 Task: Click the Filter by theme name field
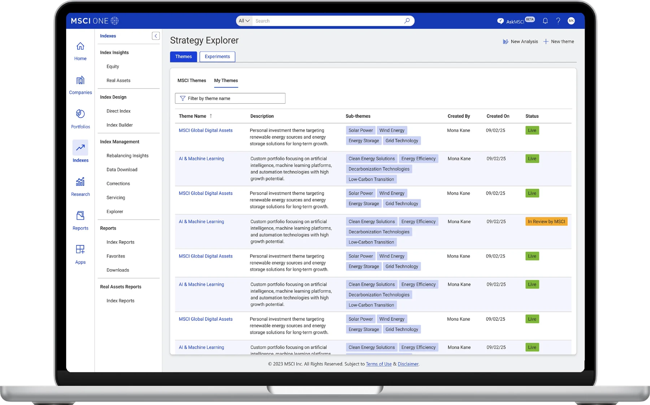click(x=230, y=98)
